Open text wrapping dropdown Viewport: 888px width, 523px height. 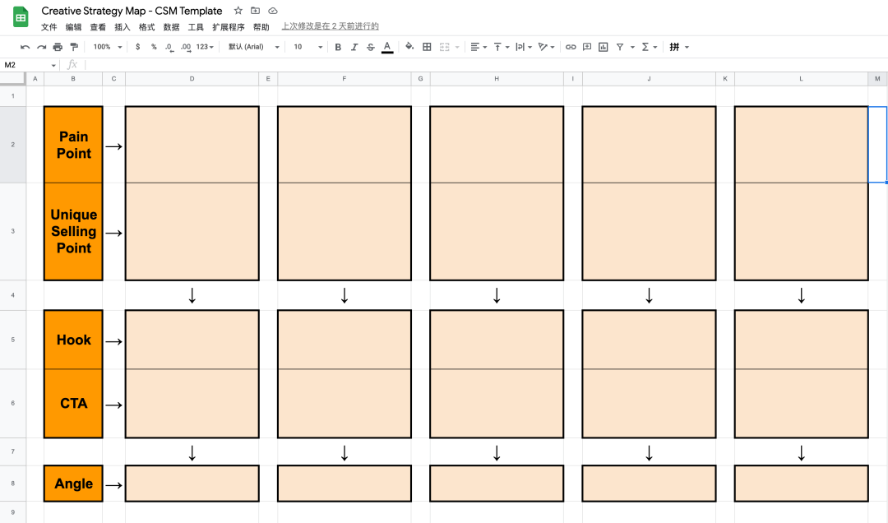point(524,47)
